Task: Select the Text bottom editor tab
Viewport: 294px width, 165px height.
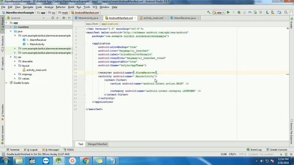Action: tap(81, 144)
